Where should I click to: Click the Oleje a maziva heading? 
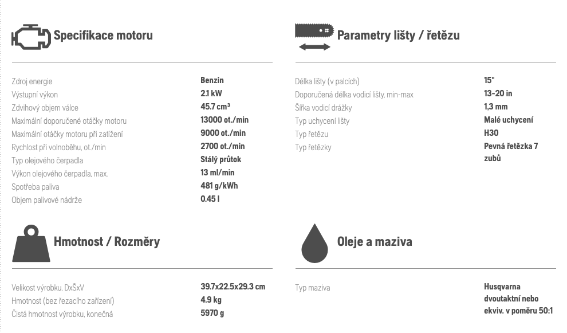[x=375, y=242]
